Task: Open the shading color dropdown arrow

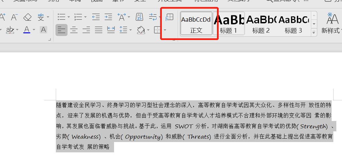Action: tap(148, 30)
